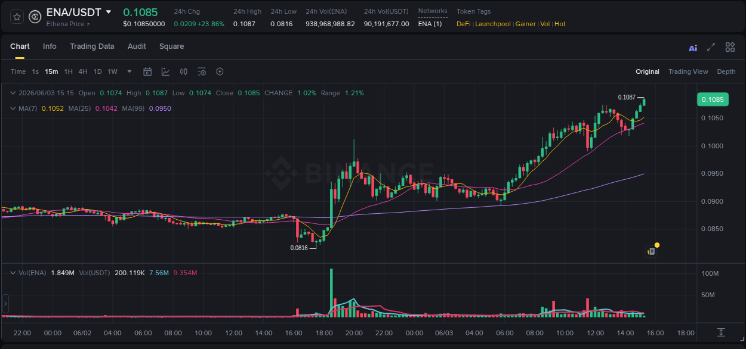Click the 0.1087 high price marker
Viewport: 746px width, 349px height.
click(x=627, y=97)
